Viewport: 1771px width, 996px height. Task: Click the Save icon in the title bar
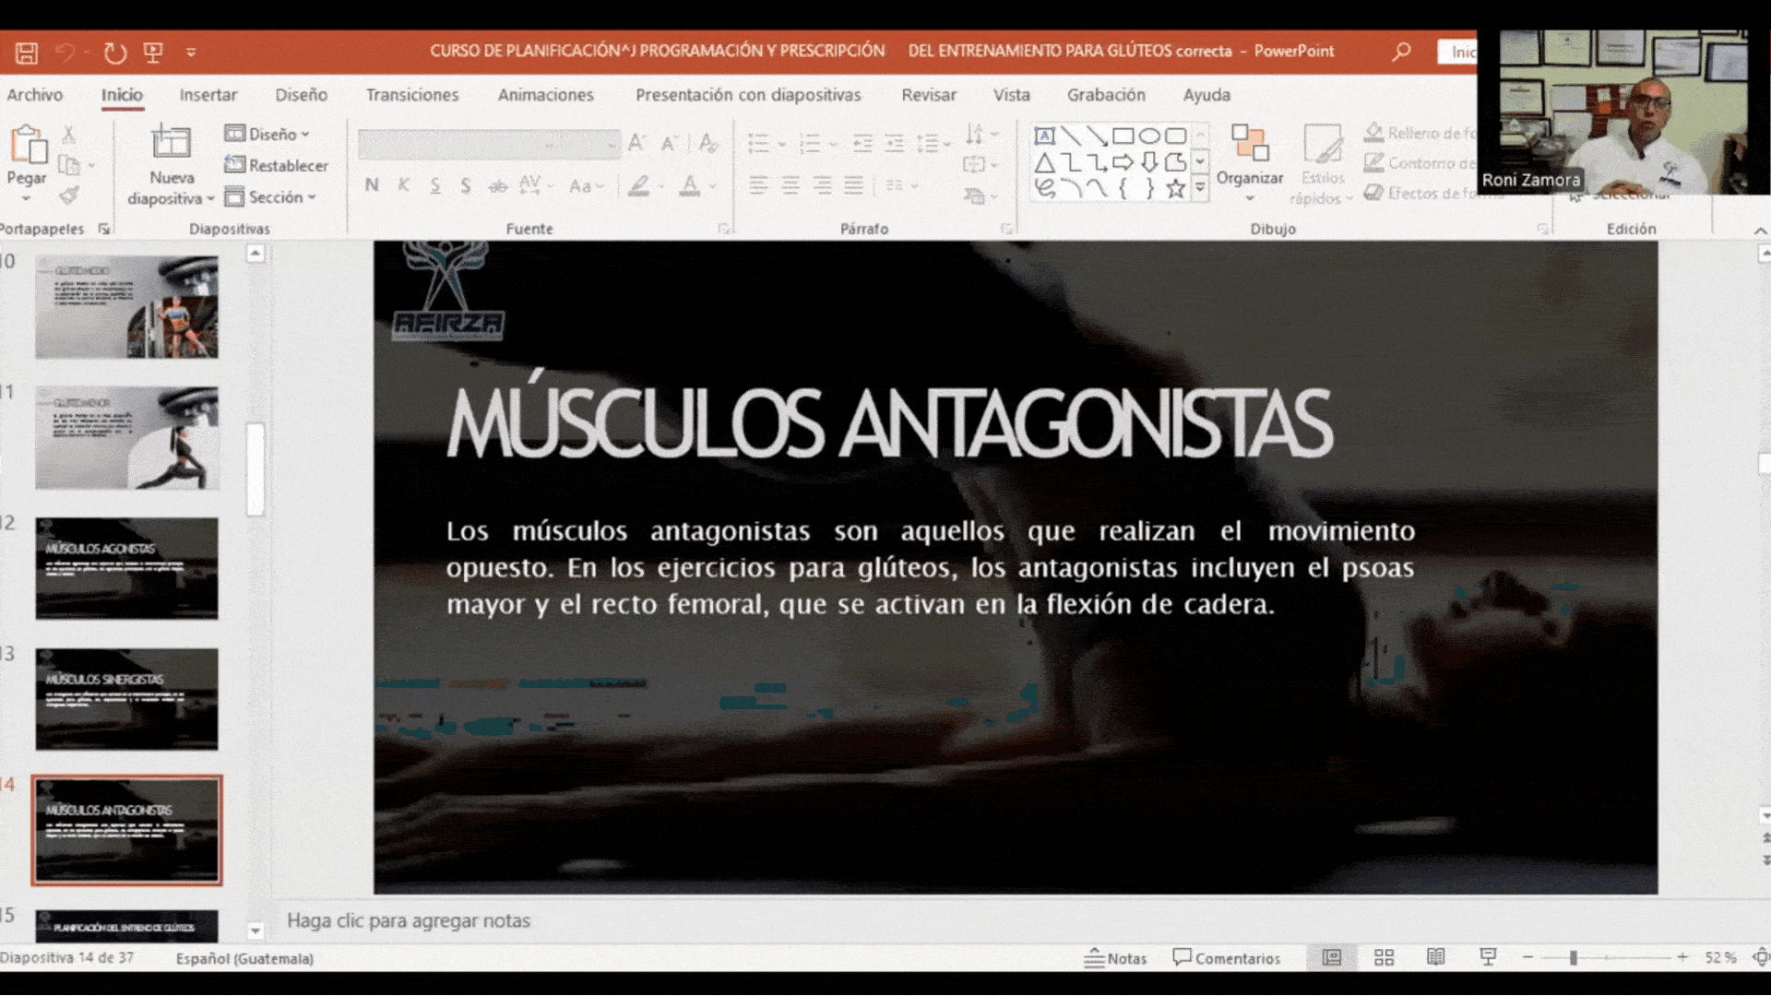[x=26, y=53]
